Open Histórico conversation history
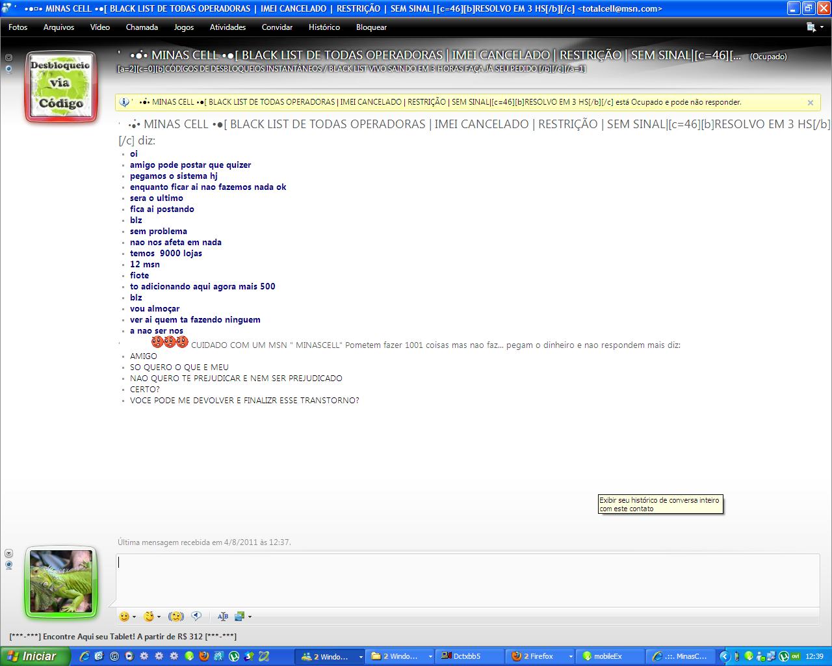 point(324,27)
